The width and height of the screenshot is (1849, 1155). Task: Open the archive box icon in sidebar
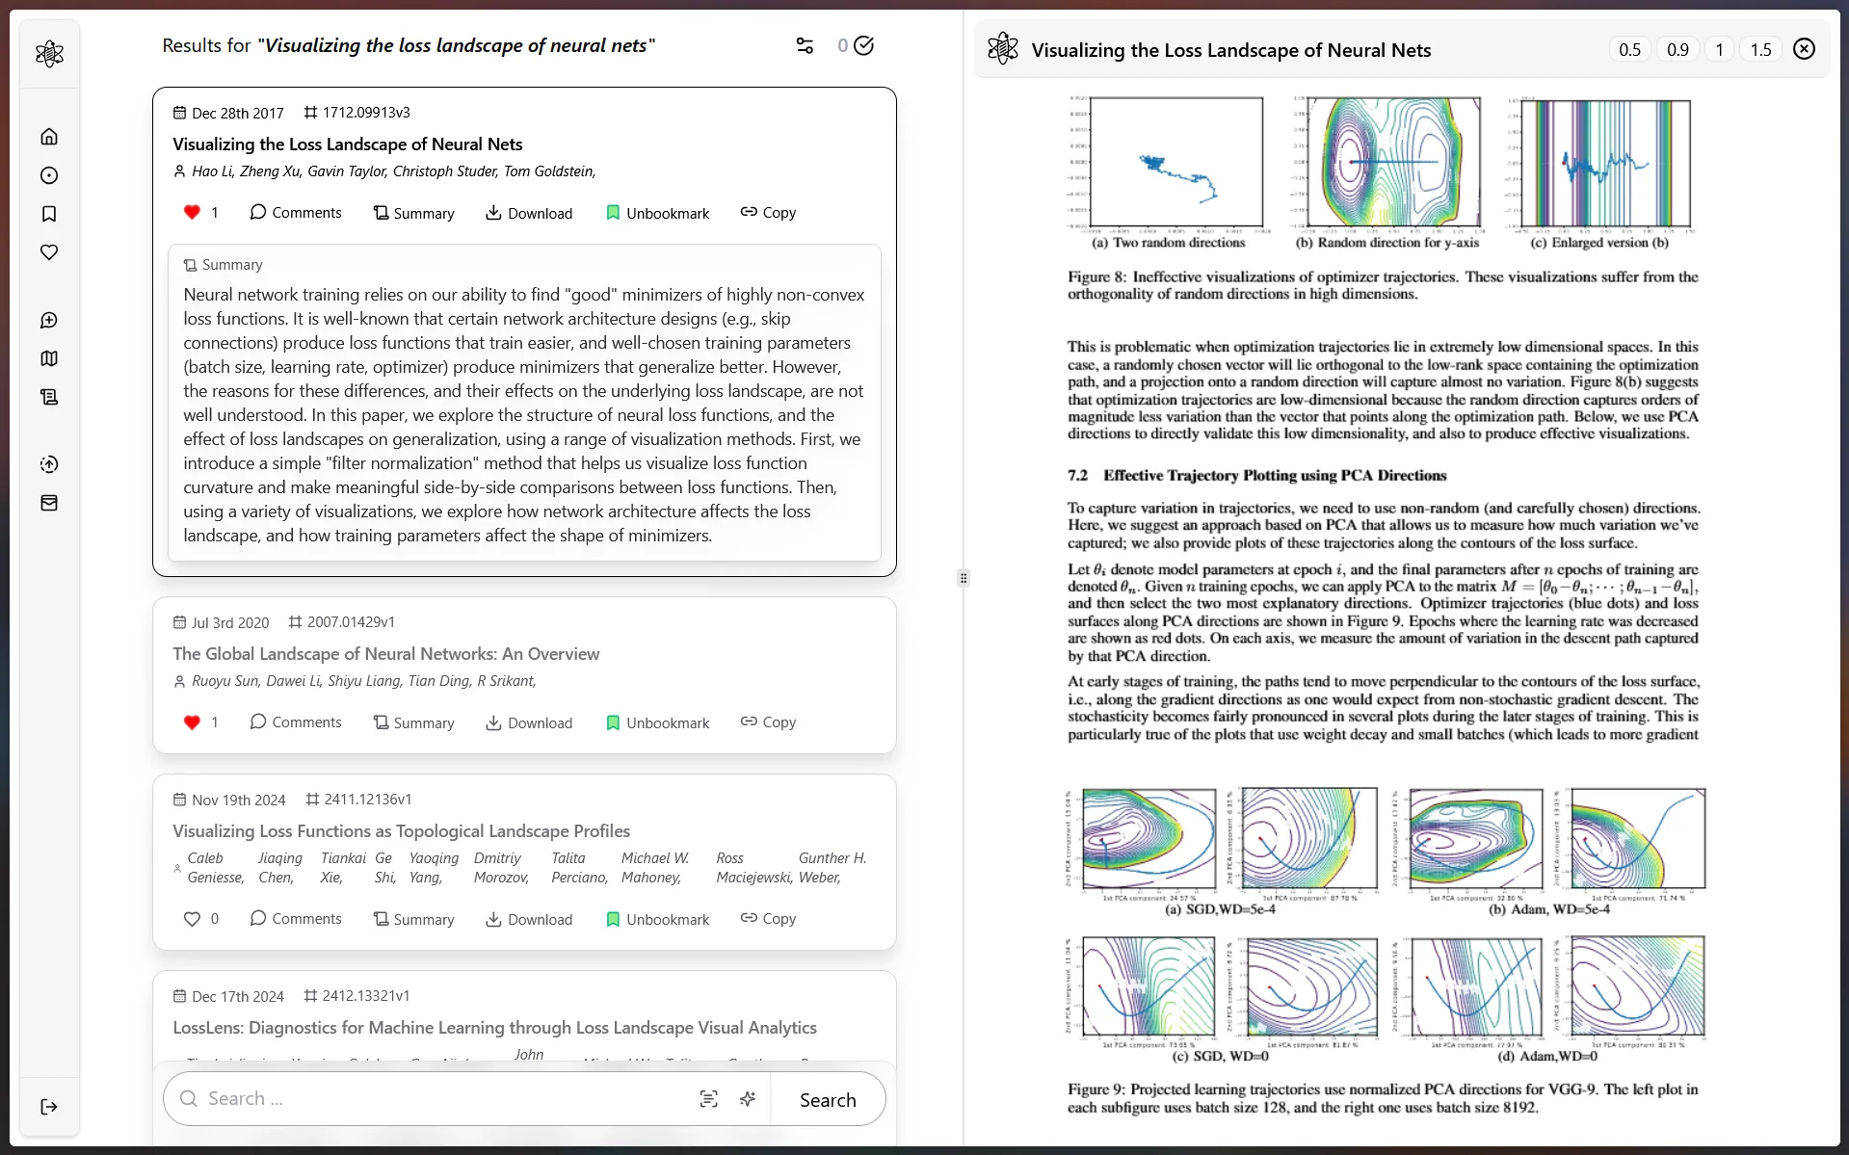click(x=49, y=503)
